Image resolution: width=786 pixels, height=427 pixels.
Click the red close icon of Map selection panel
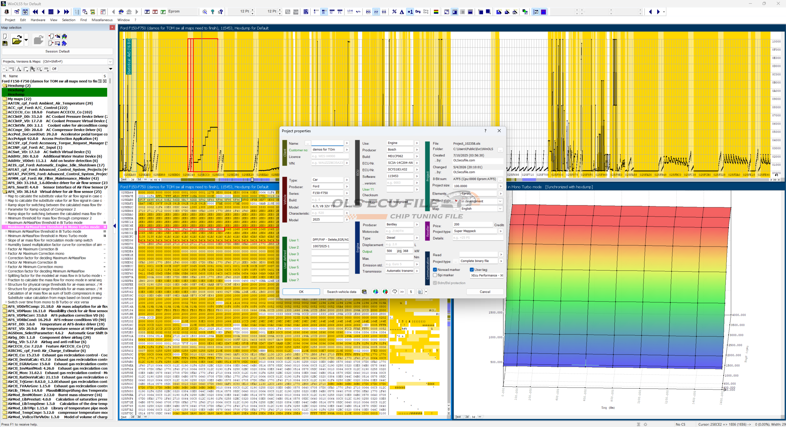point(112,28)
